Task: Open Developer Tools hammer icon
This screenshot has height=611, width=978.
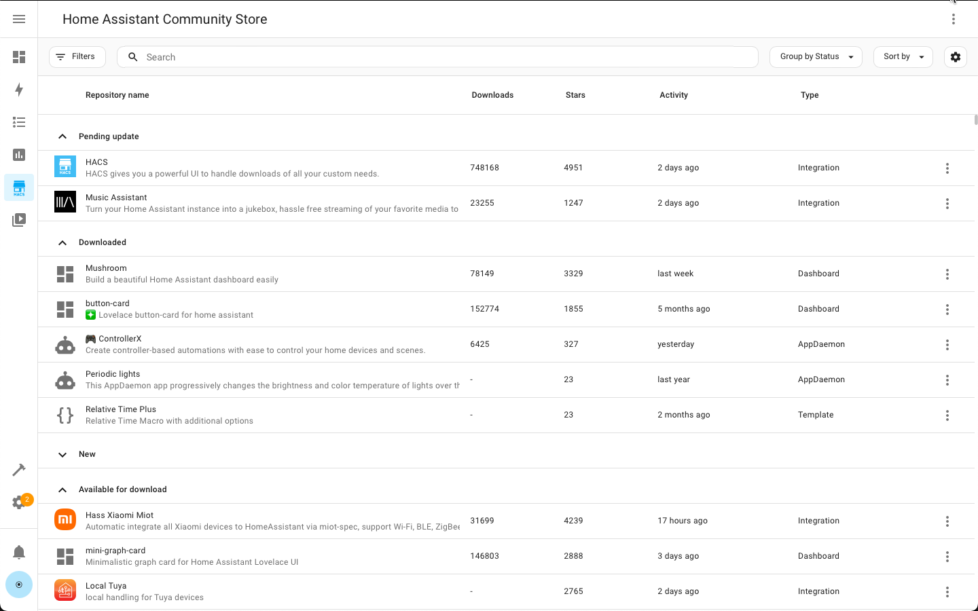Action: 19,469
